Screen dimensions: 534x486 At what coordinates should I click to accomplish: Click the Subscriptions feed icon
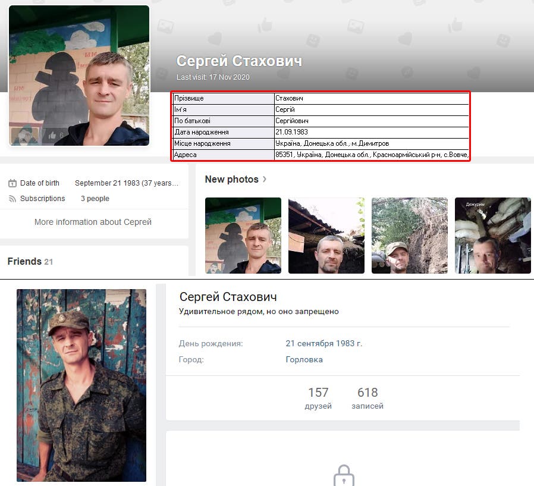point(12,199)
